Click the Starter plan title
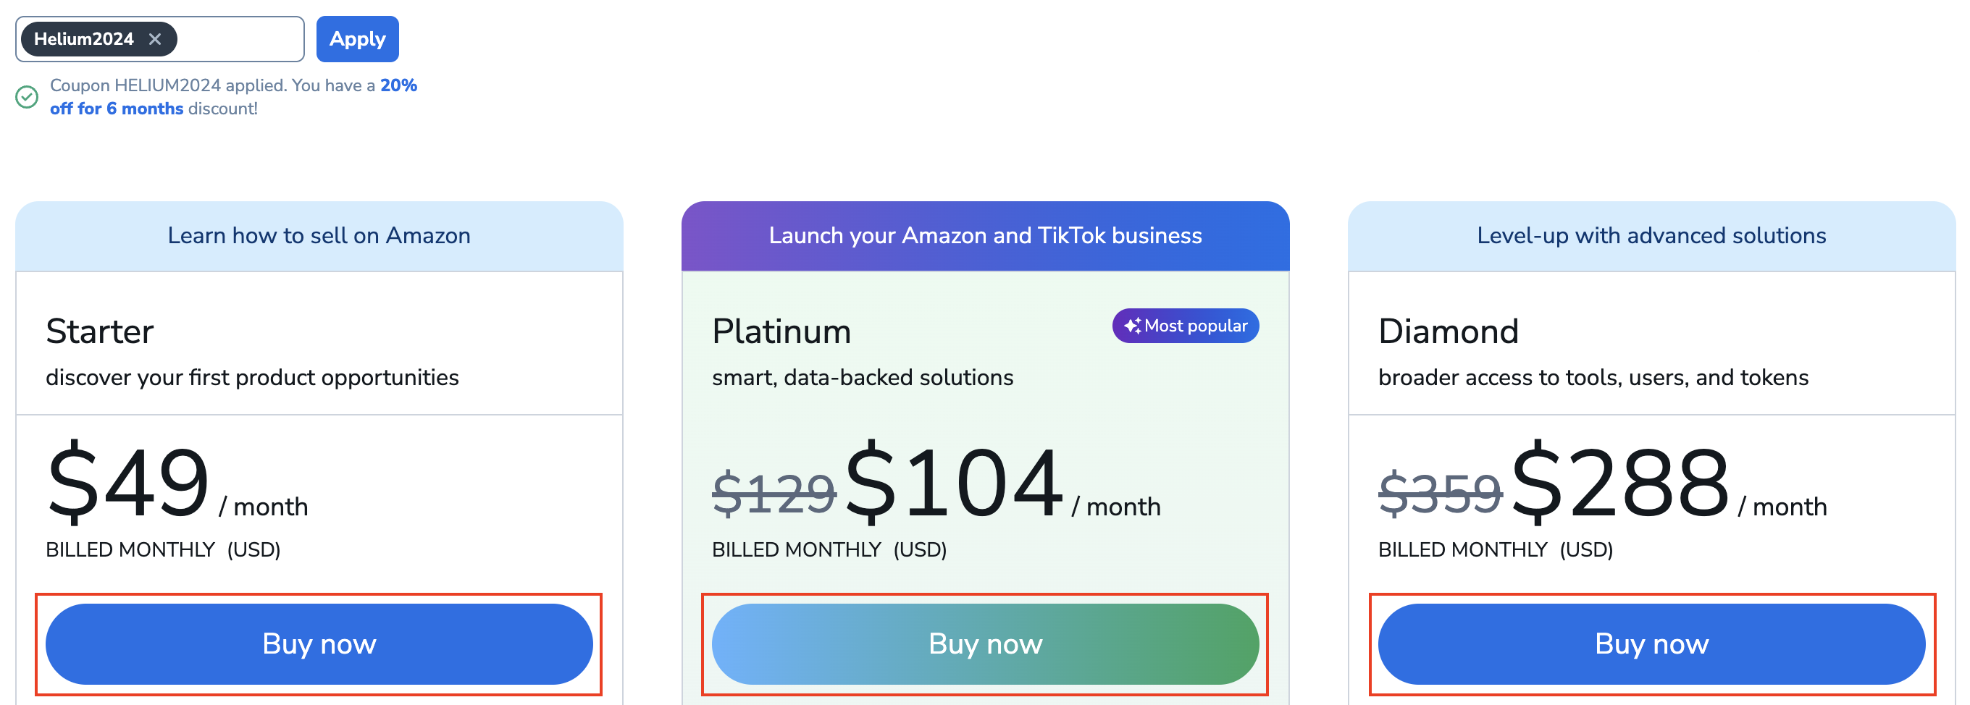This screenshot has height=705, width=1970. tap(99, 332)
